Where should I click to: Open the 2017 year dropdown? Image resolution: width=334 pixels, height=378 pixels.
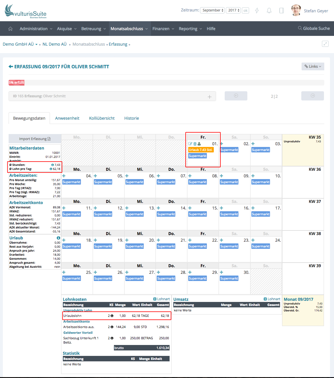(234, 10)
